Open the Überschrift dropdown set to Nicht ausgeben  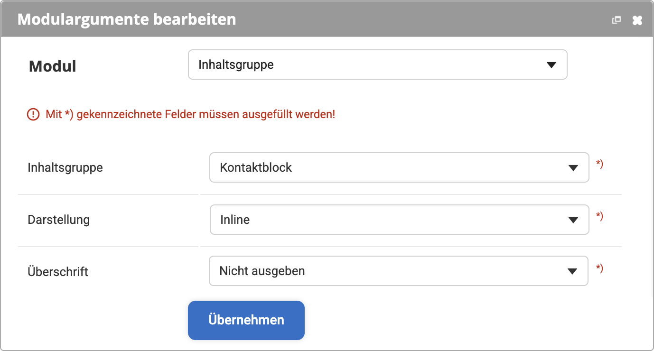coord(399,271)
